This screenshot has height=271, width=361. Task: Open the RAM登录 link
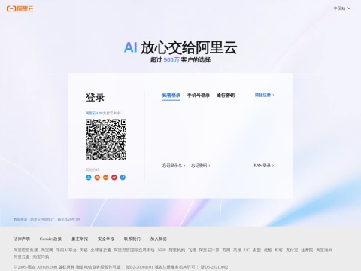(x=264, y=166)
